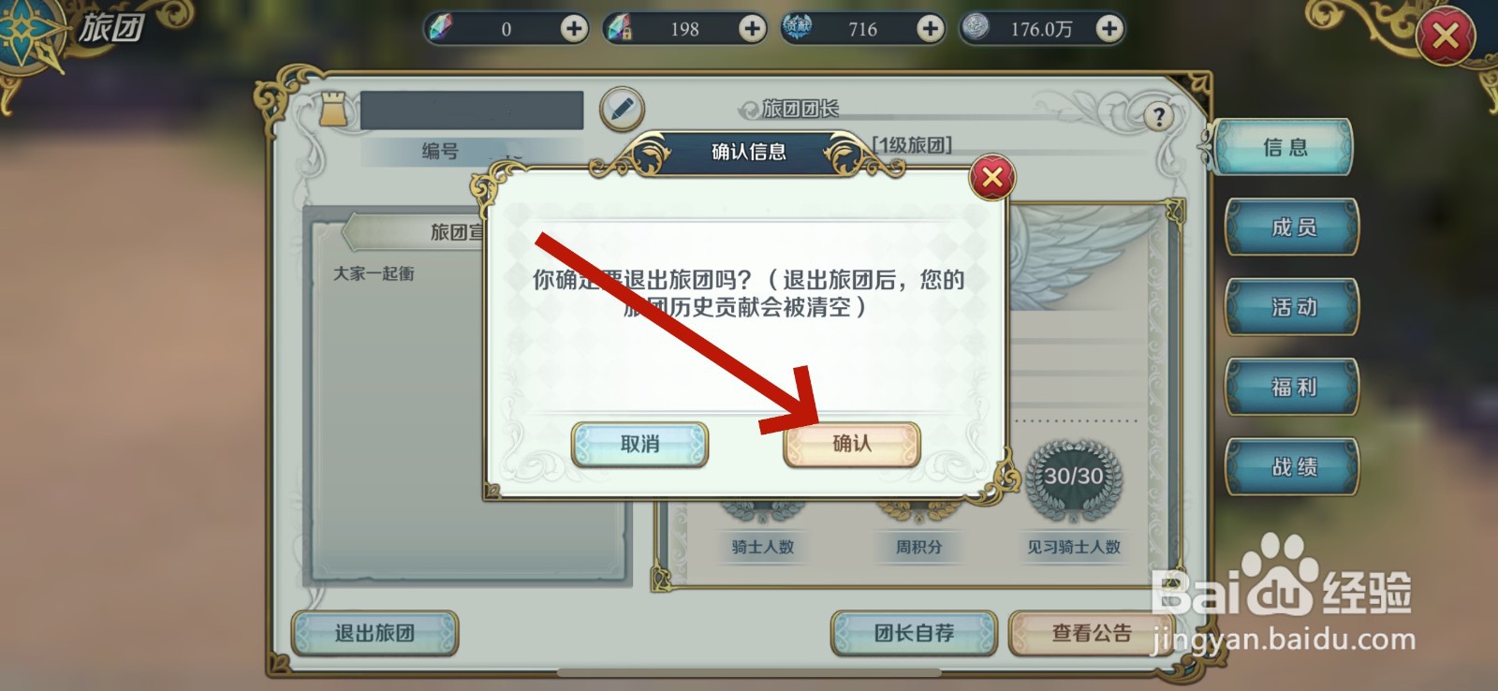Tap plus icon next to 176.0万 coins

(x=1109, y=28)
